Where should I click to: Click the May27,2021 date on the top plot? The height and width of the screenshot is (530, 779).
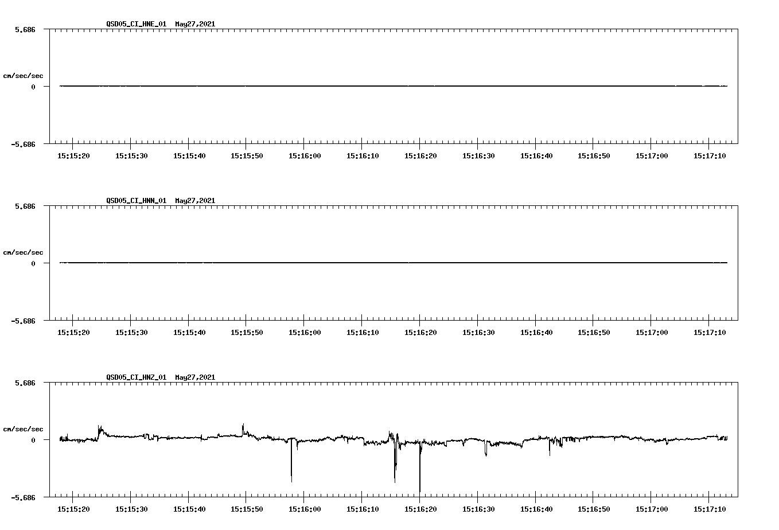pyautogui.click(x=194, y=25)
